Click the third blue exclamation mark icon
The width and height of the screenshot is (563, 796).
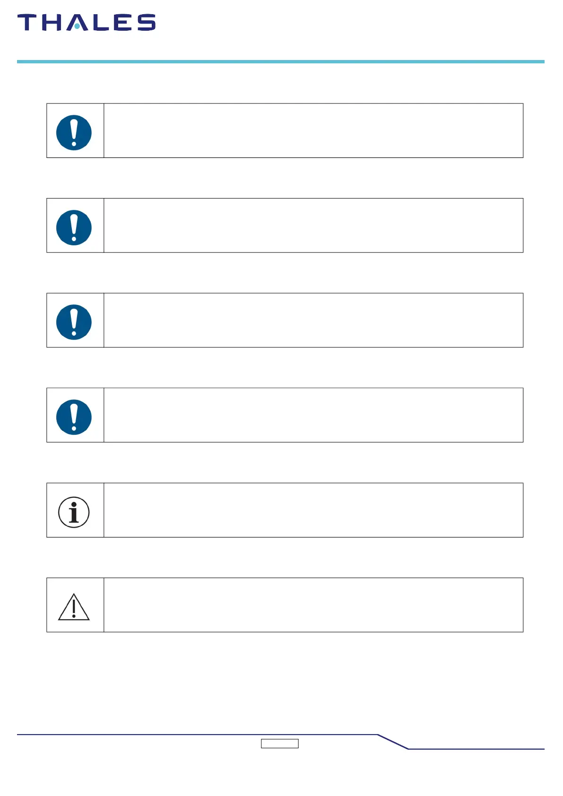coord(74,322)
